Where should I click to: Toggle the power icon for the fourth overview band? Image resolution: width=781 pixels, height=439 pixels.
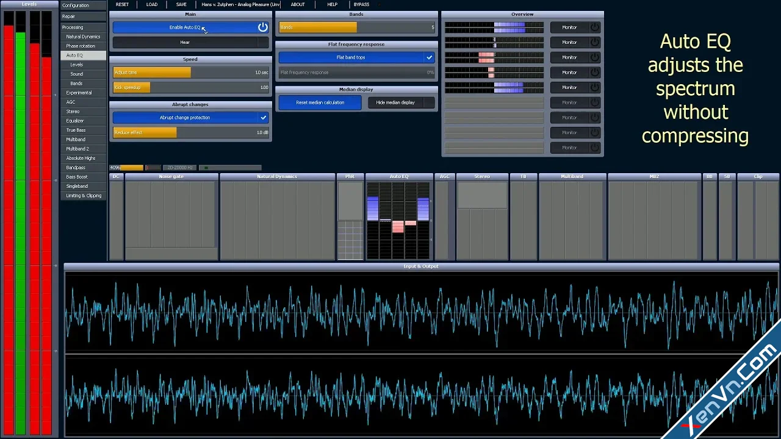[x=594, y=72]
